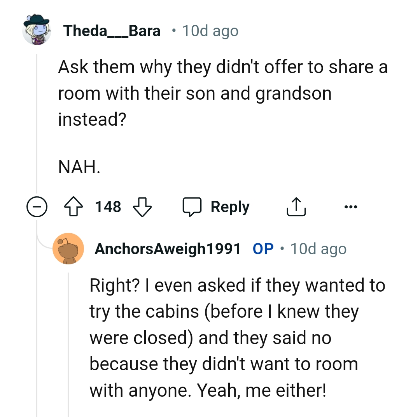Click the 10d ago timestamp on the top comment
Screen dimensions: 420x417
tap(210, 31)
